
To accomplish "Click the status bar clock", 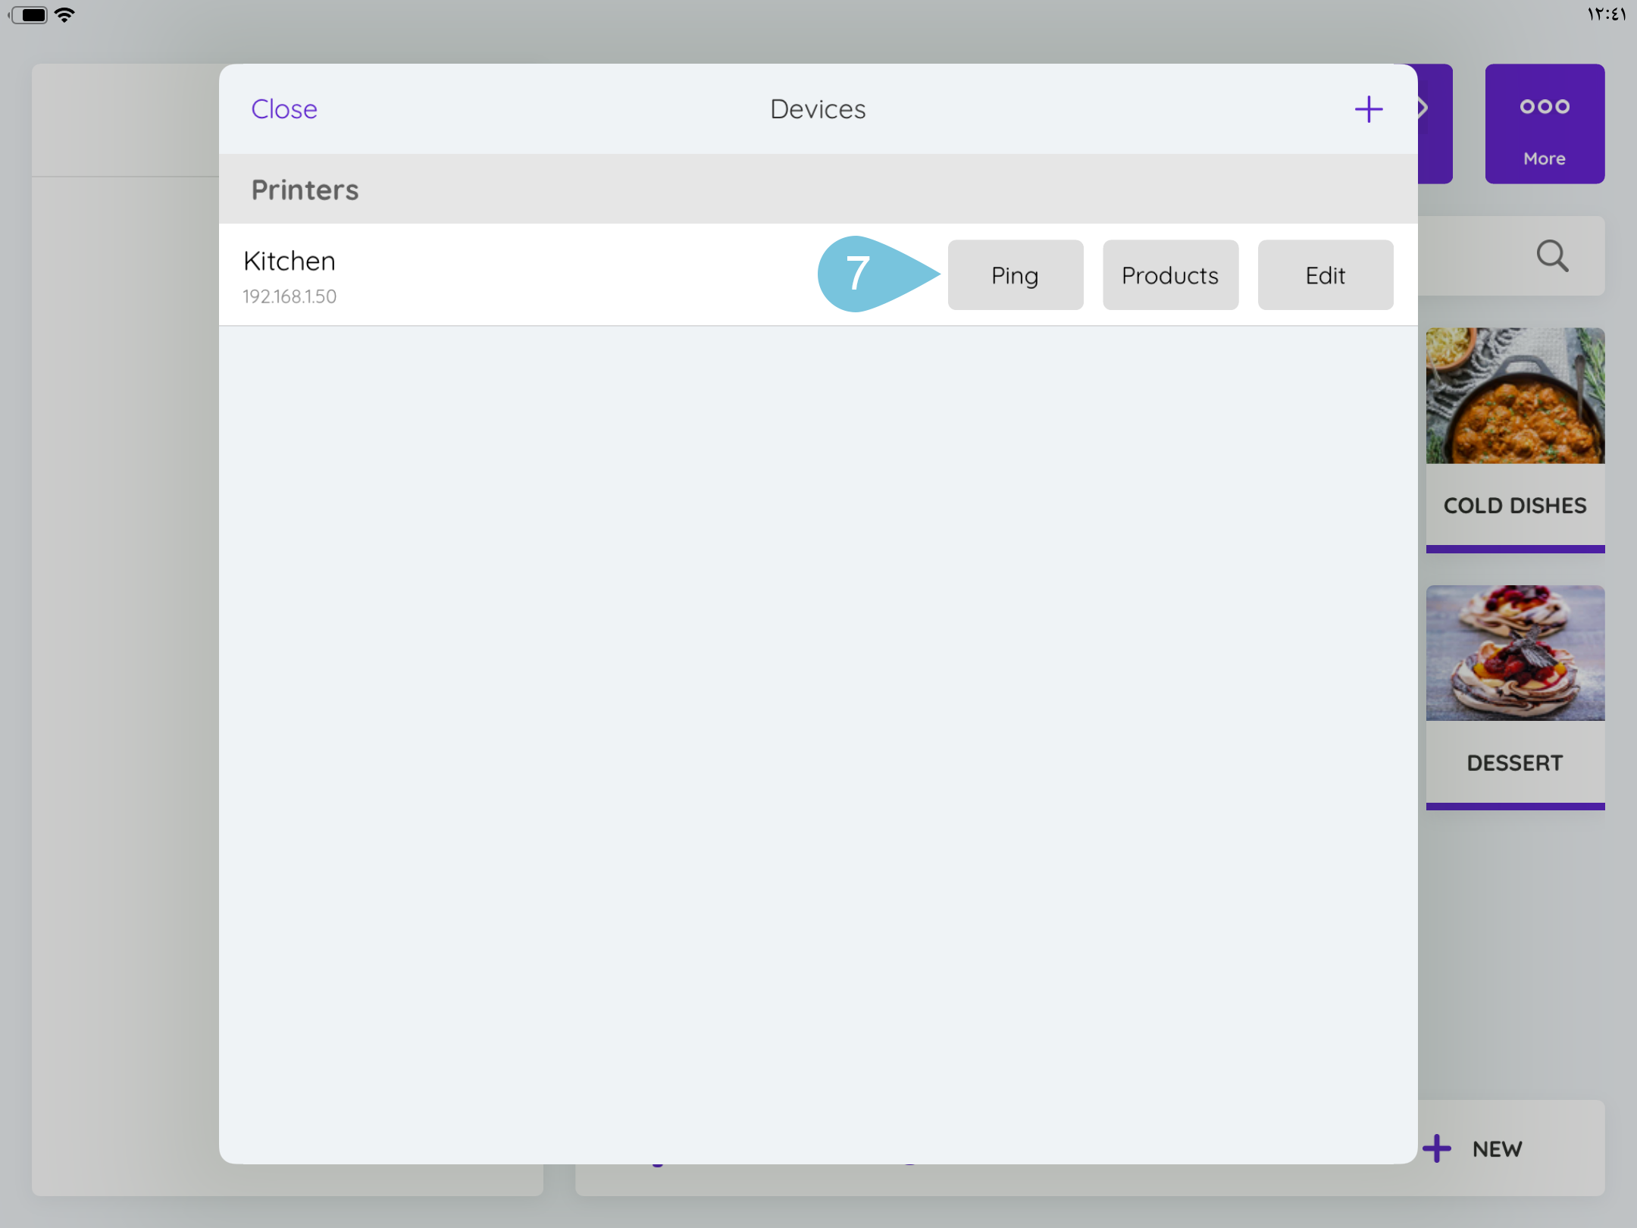I will [x=1606, y=14].
